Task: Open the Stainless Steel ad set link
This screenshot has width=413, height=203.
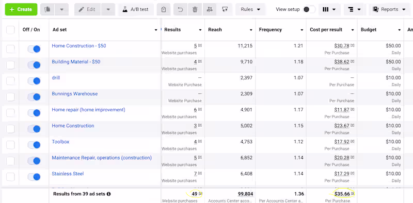Action: (x=68, y=174)
